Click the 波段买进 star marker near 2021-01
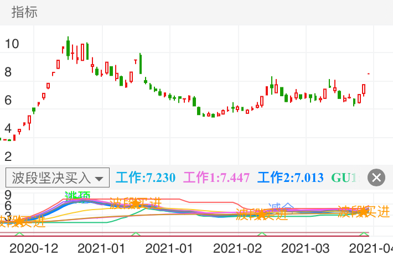Screen dimensions: 393x261 tap(135, 203)
